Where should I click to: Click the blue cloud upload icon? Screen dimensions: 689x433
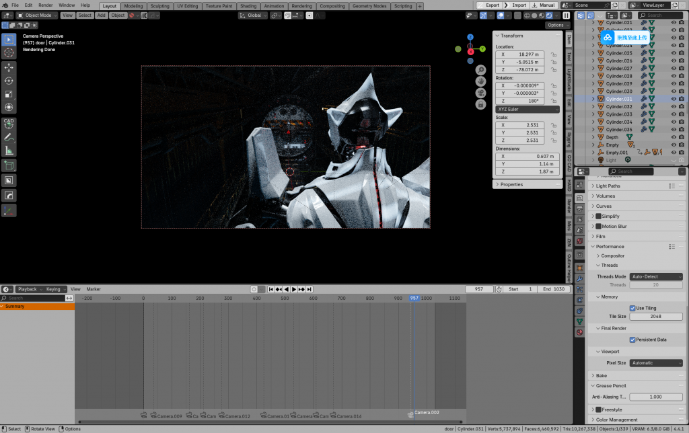tap(608, 38)
